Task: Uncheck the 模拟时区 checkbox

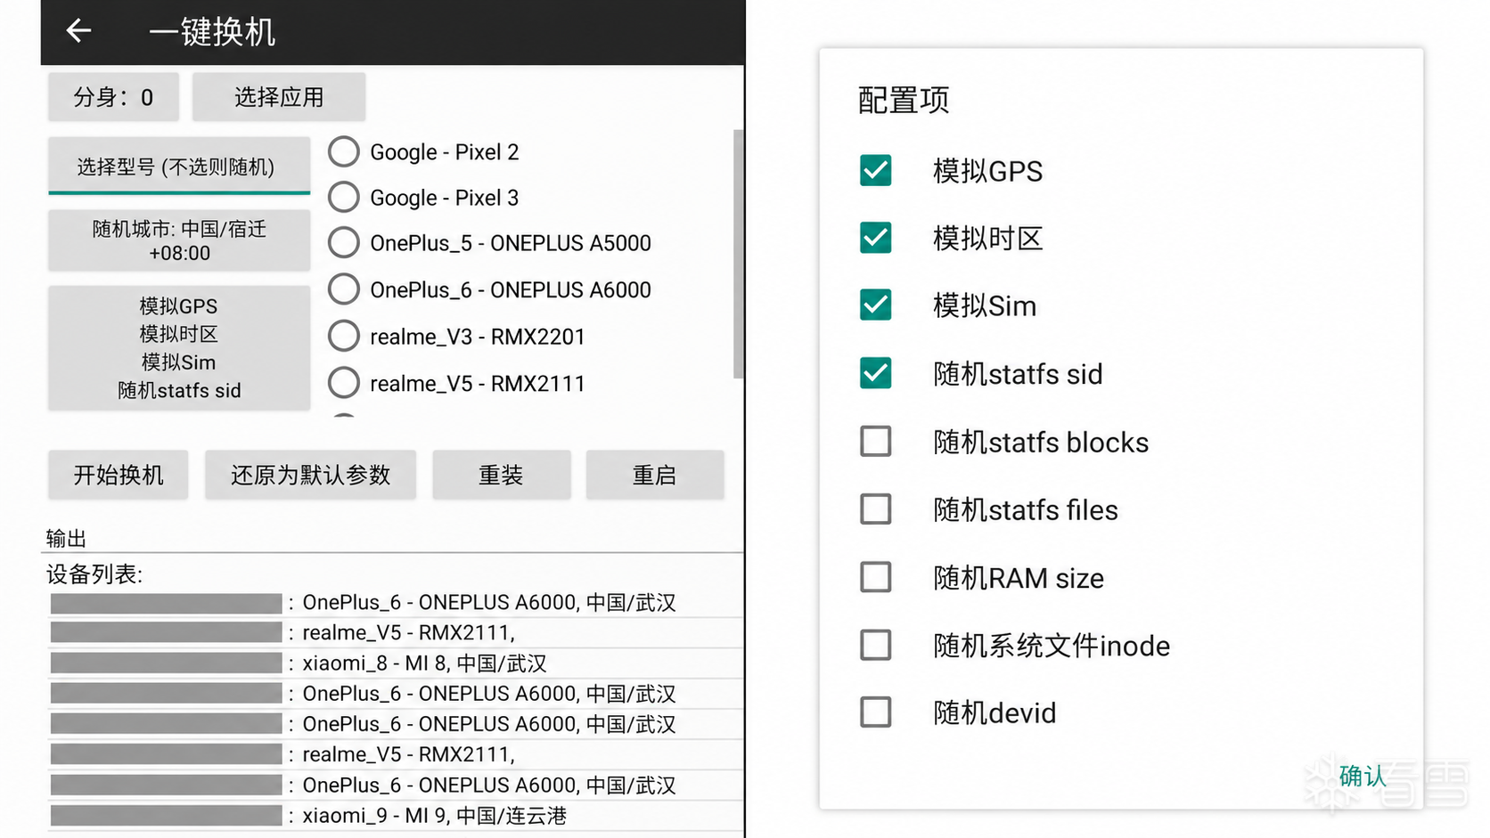Action: click(875, 238)
